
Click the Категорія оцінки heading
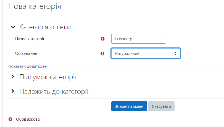45,27
